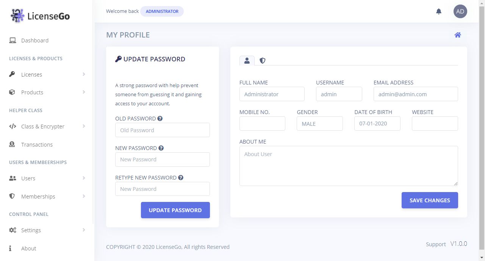Click the Transactions icon in the sidebar
The height and width of the screenshot is (261, 485).
pyautogui.click(x=12, y=144)
